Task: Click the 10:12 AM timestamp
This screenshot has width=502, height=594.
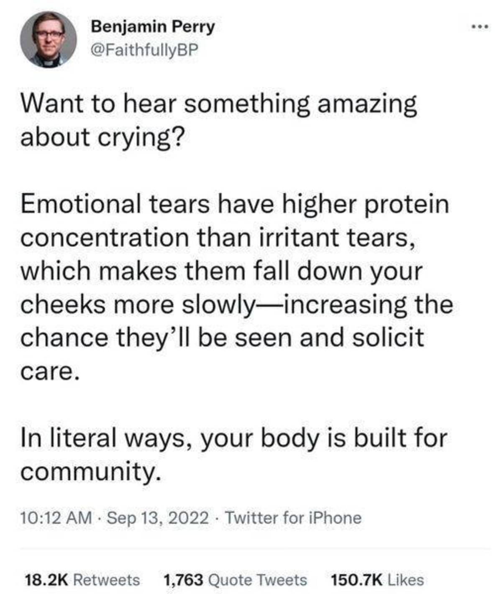Action: pos(56,518)
